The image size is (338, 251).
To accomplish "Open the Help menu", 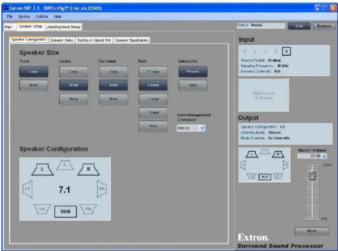I will pos(58,17).
